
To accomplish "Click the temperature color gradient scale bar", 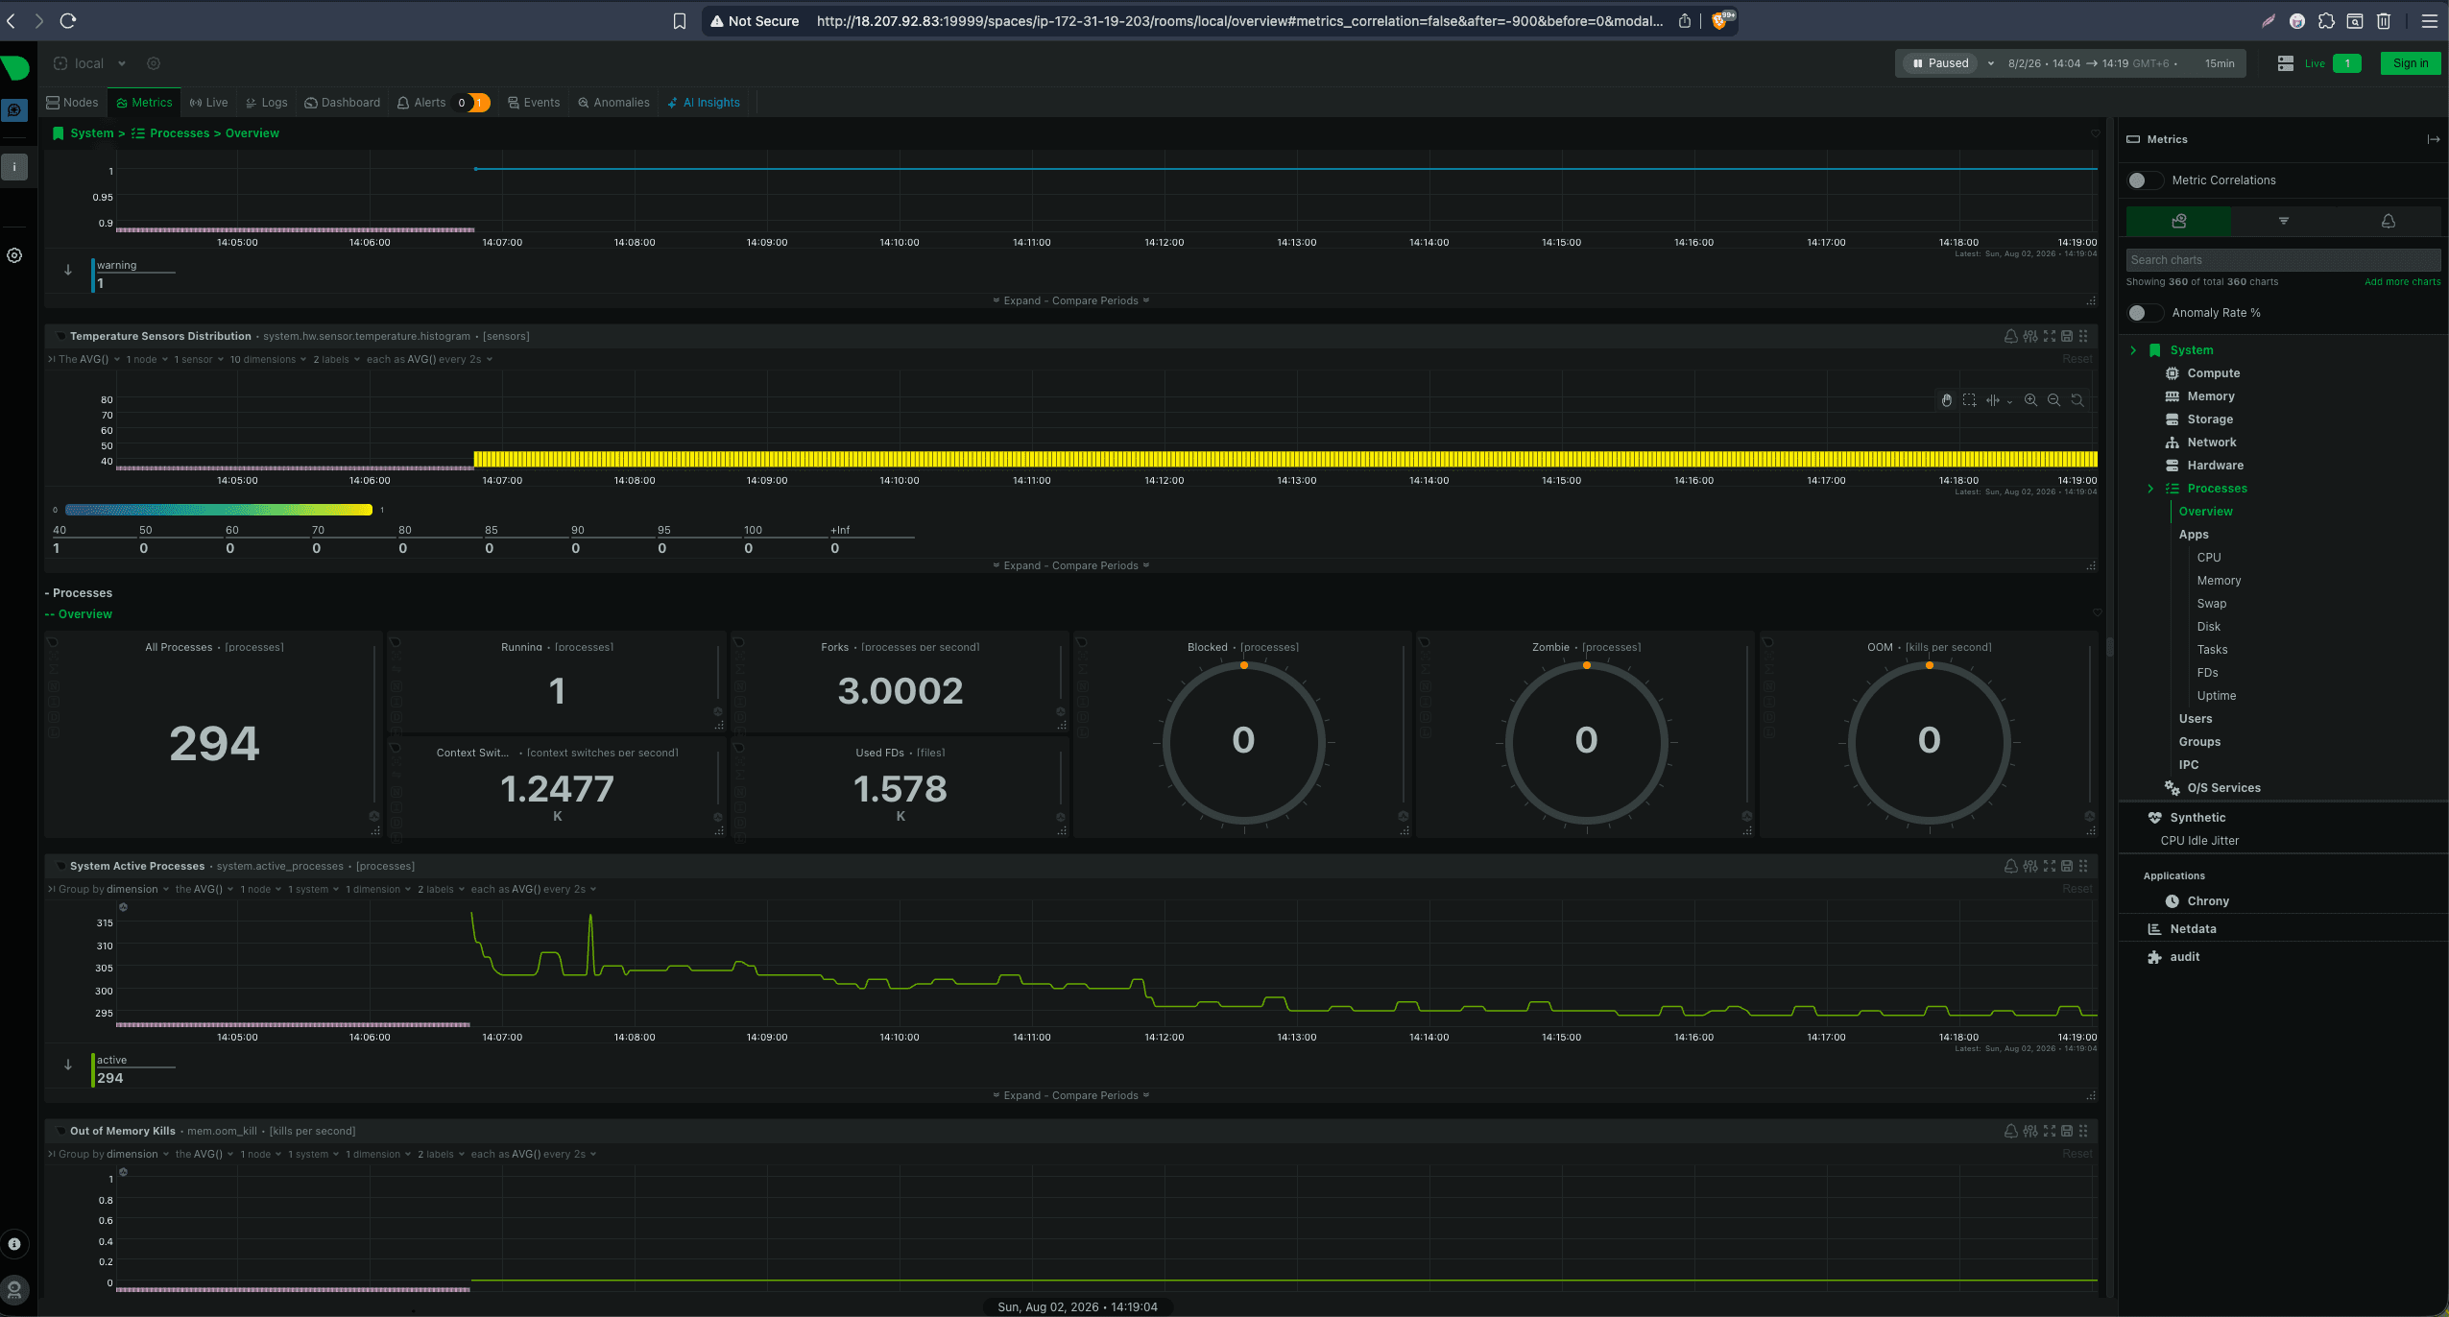I will [x=219, y=510].
